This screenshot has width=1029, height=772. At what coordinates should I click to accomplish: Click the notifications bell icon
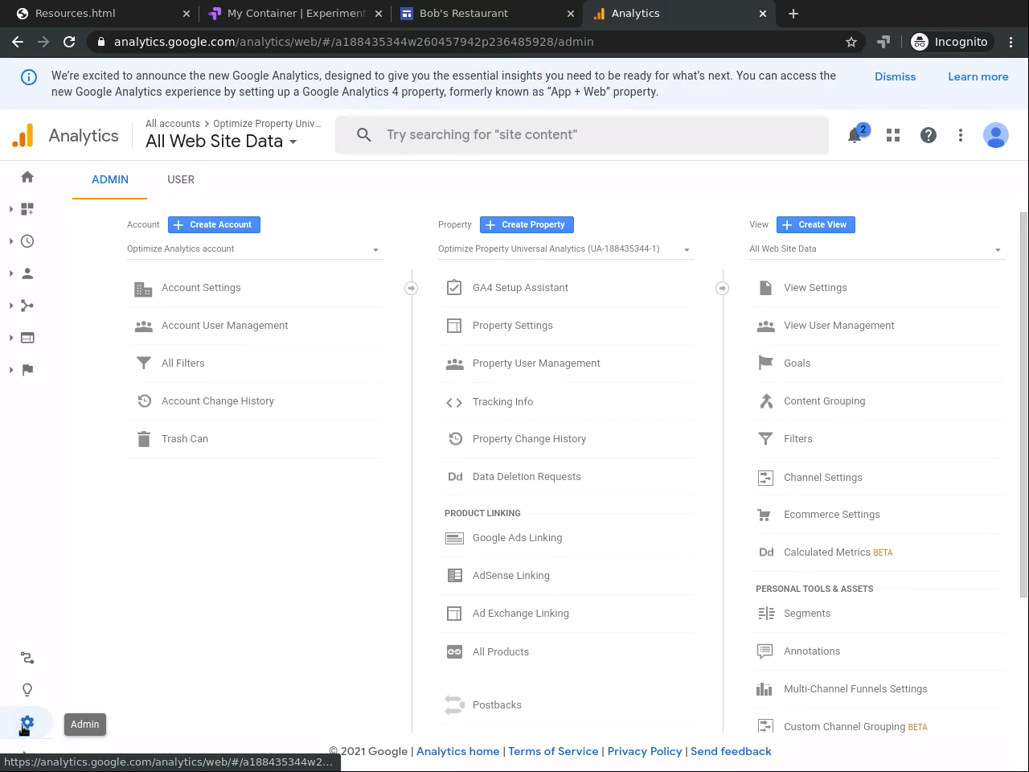pos(855,135)
